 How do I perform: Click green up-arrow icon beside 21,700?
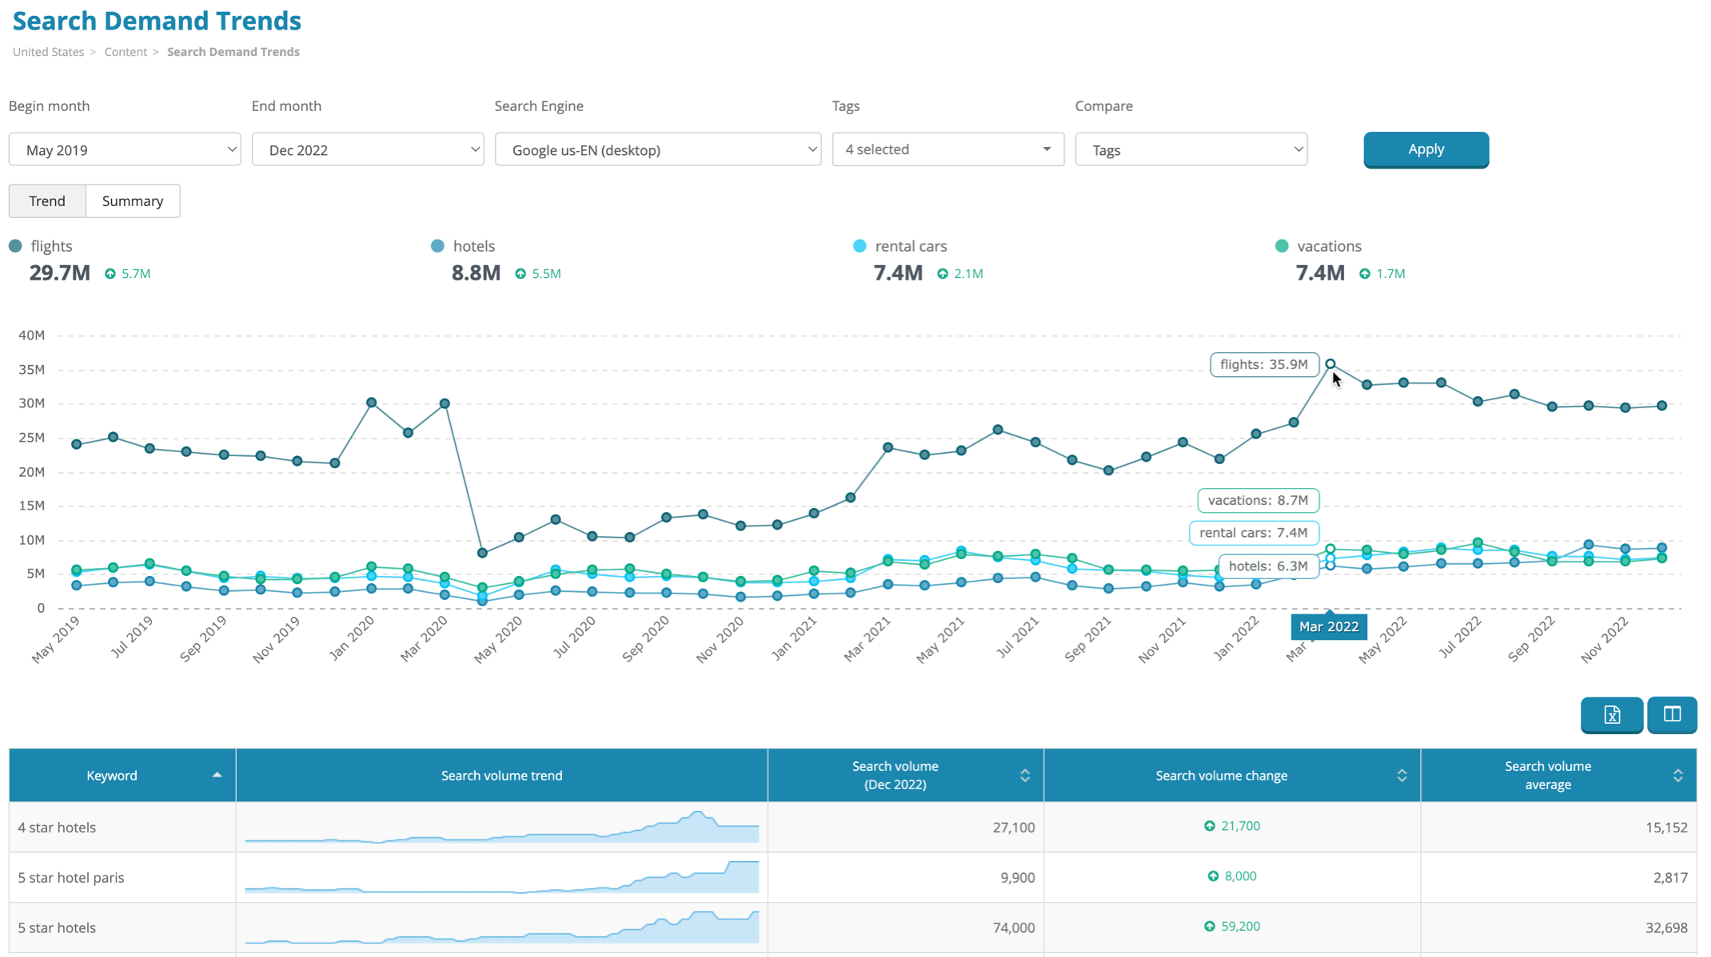pos(1209,826)
